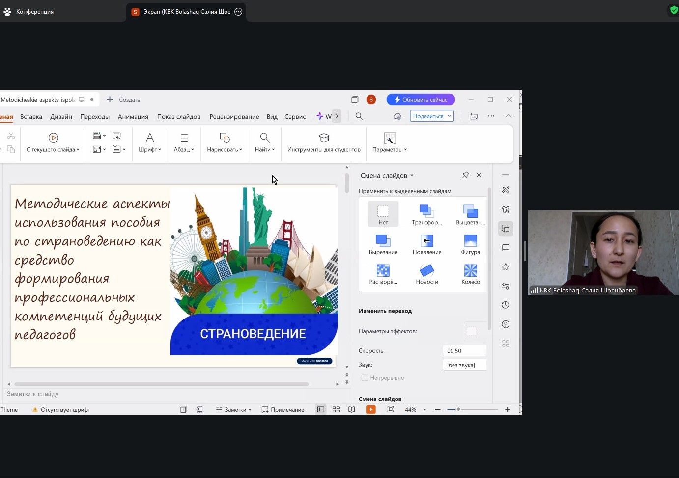Select the Вырезание transition icon
The height and width of the screenshot is (478, 679).
click(x=383, y=240)
